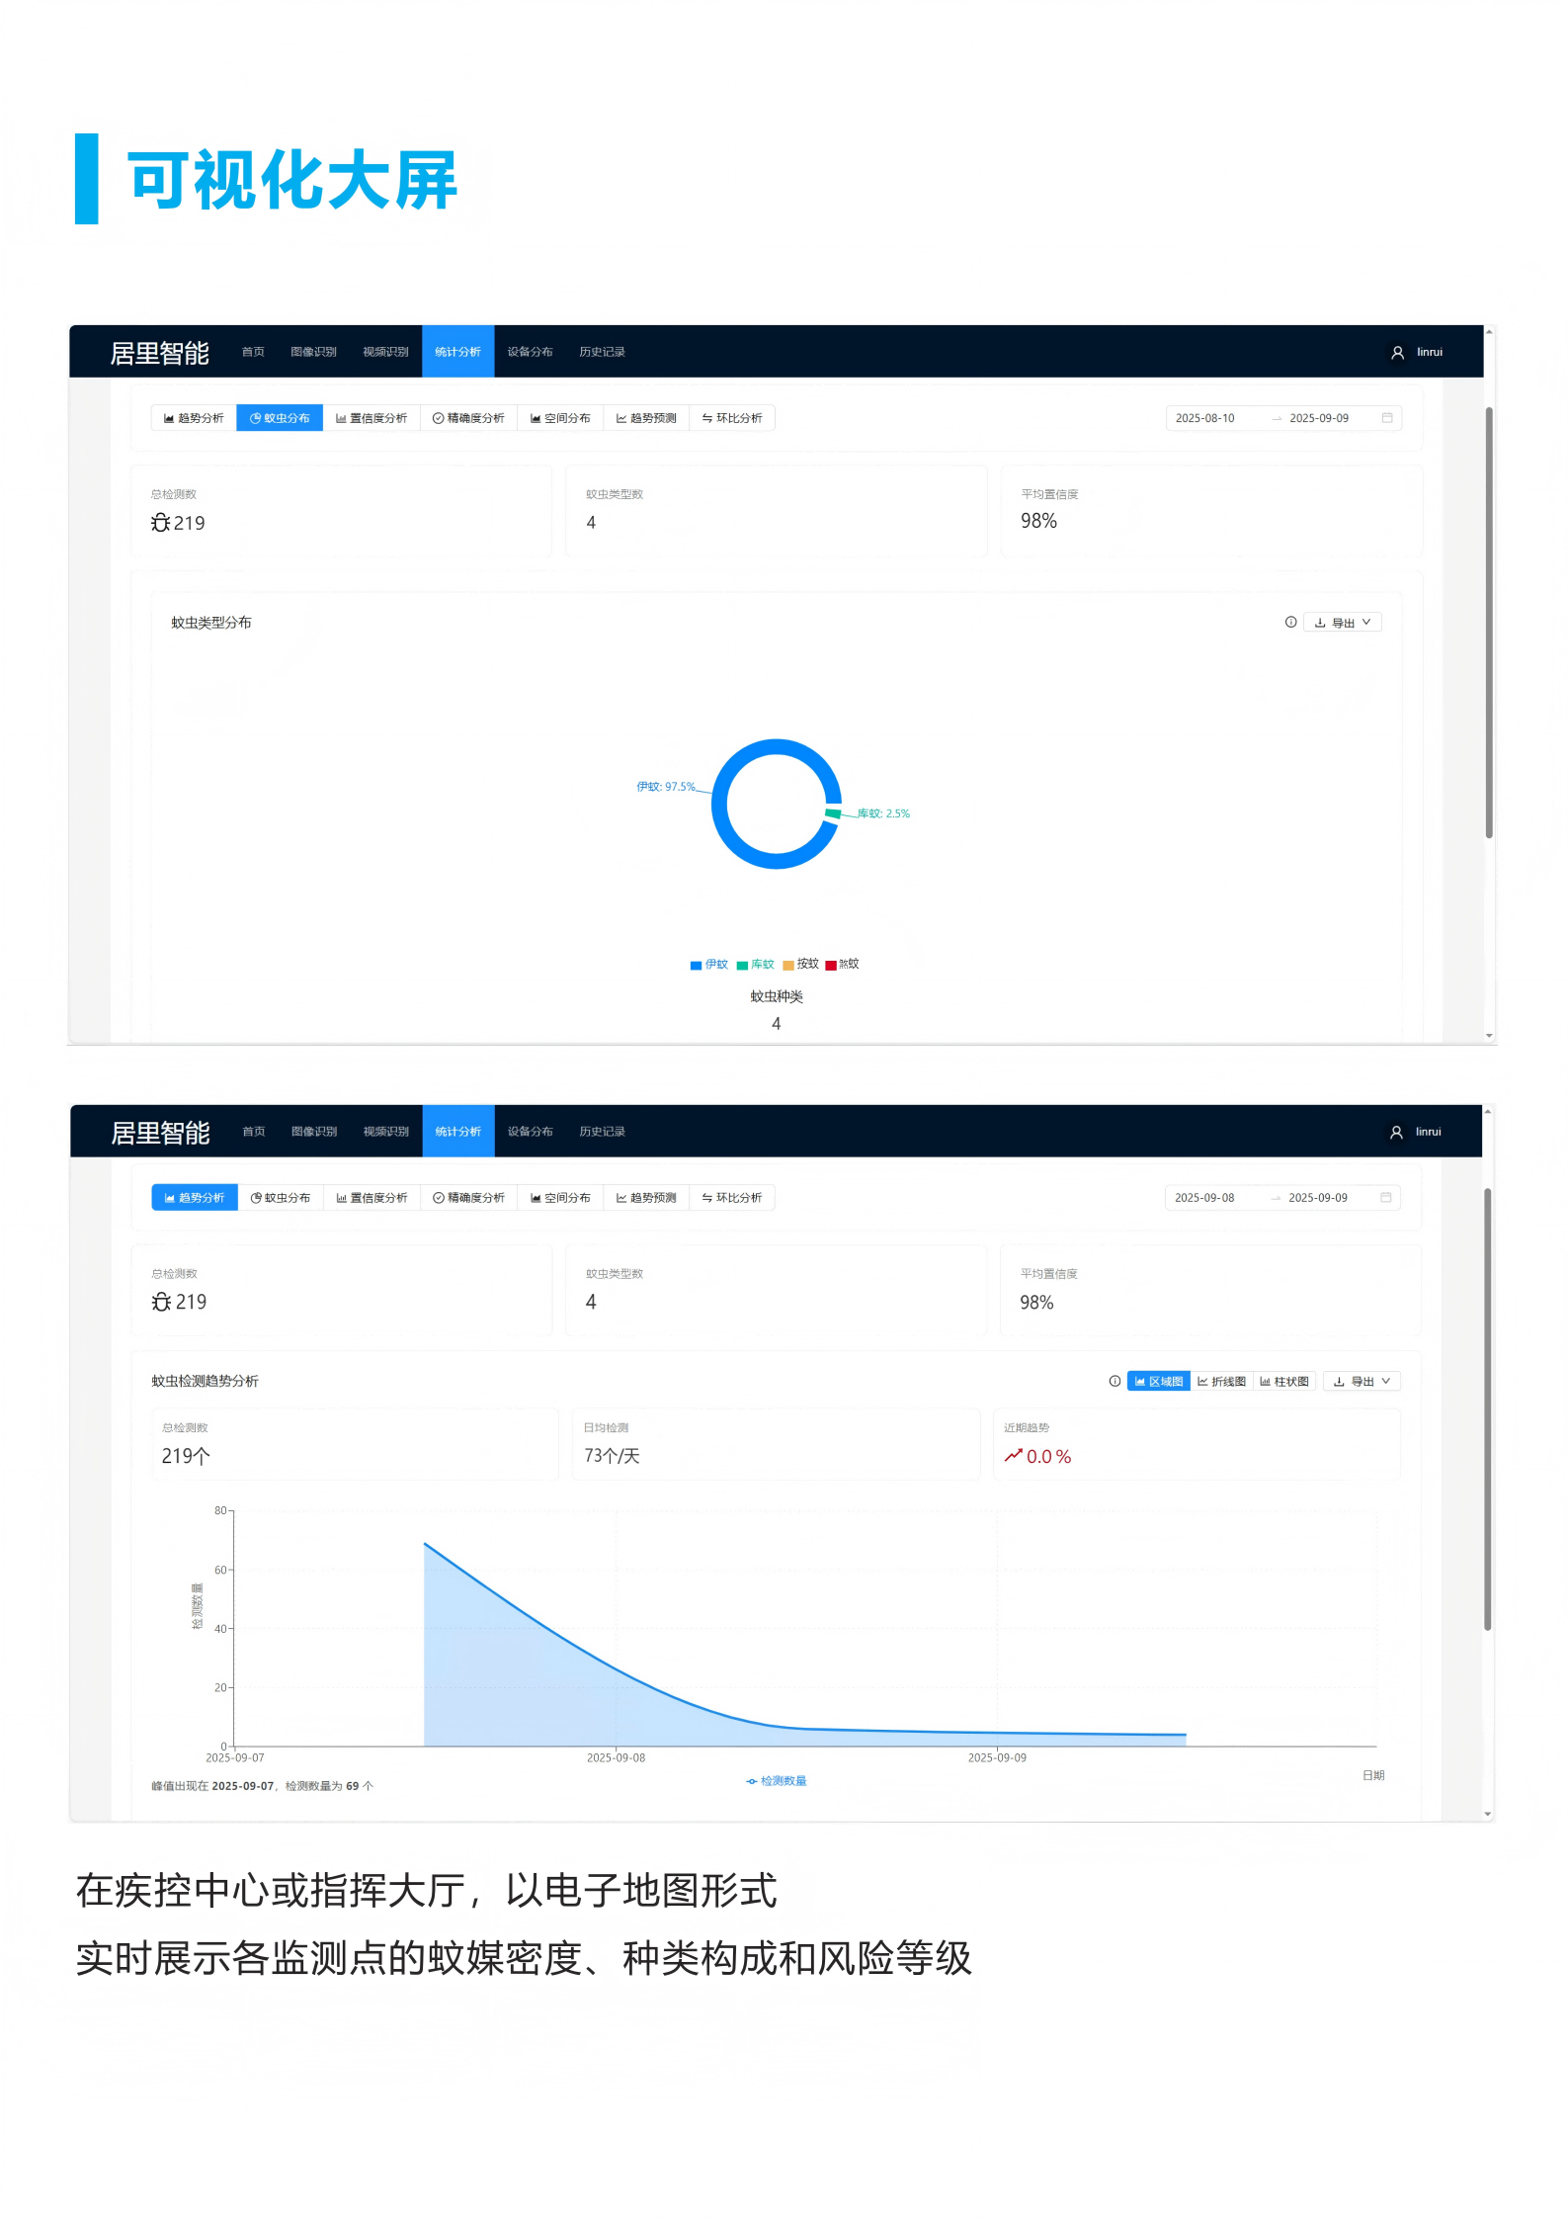This screenshot has width=1568, height=2219.
Task: Select the 区域图 chart mode
Action: [x=1159, y=1381]
